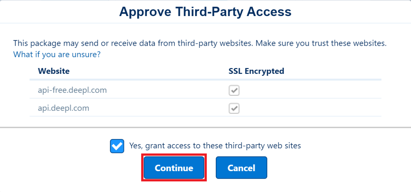Toggle SSL Encrypted checkbox for api-free.deepl.com
The width and height of the screenshot is (411, 192).
pyautogui.click(x=234, y=91)
